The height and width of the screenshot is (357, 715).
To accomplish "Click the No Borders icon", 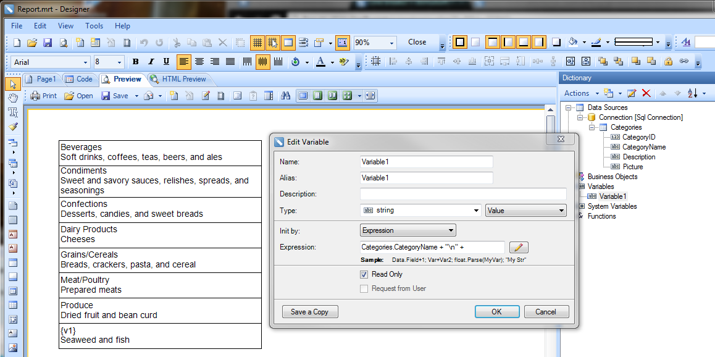I will 475,42.
